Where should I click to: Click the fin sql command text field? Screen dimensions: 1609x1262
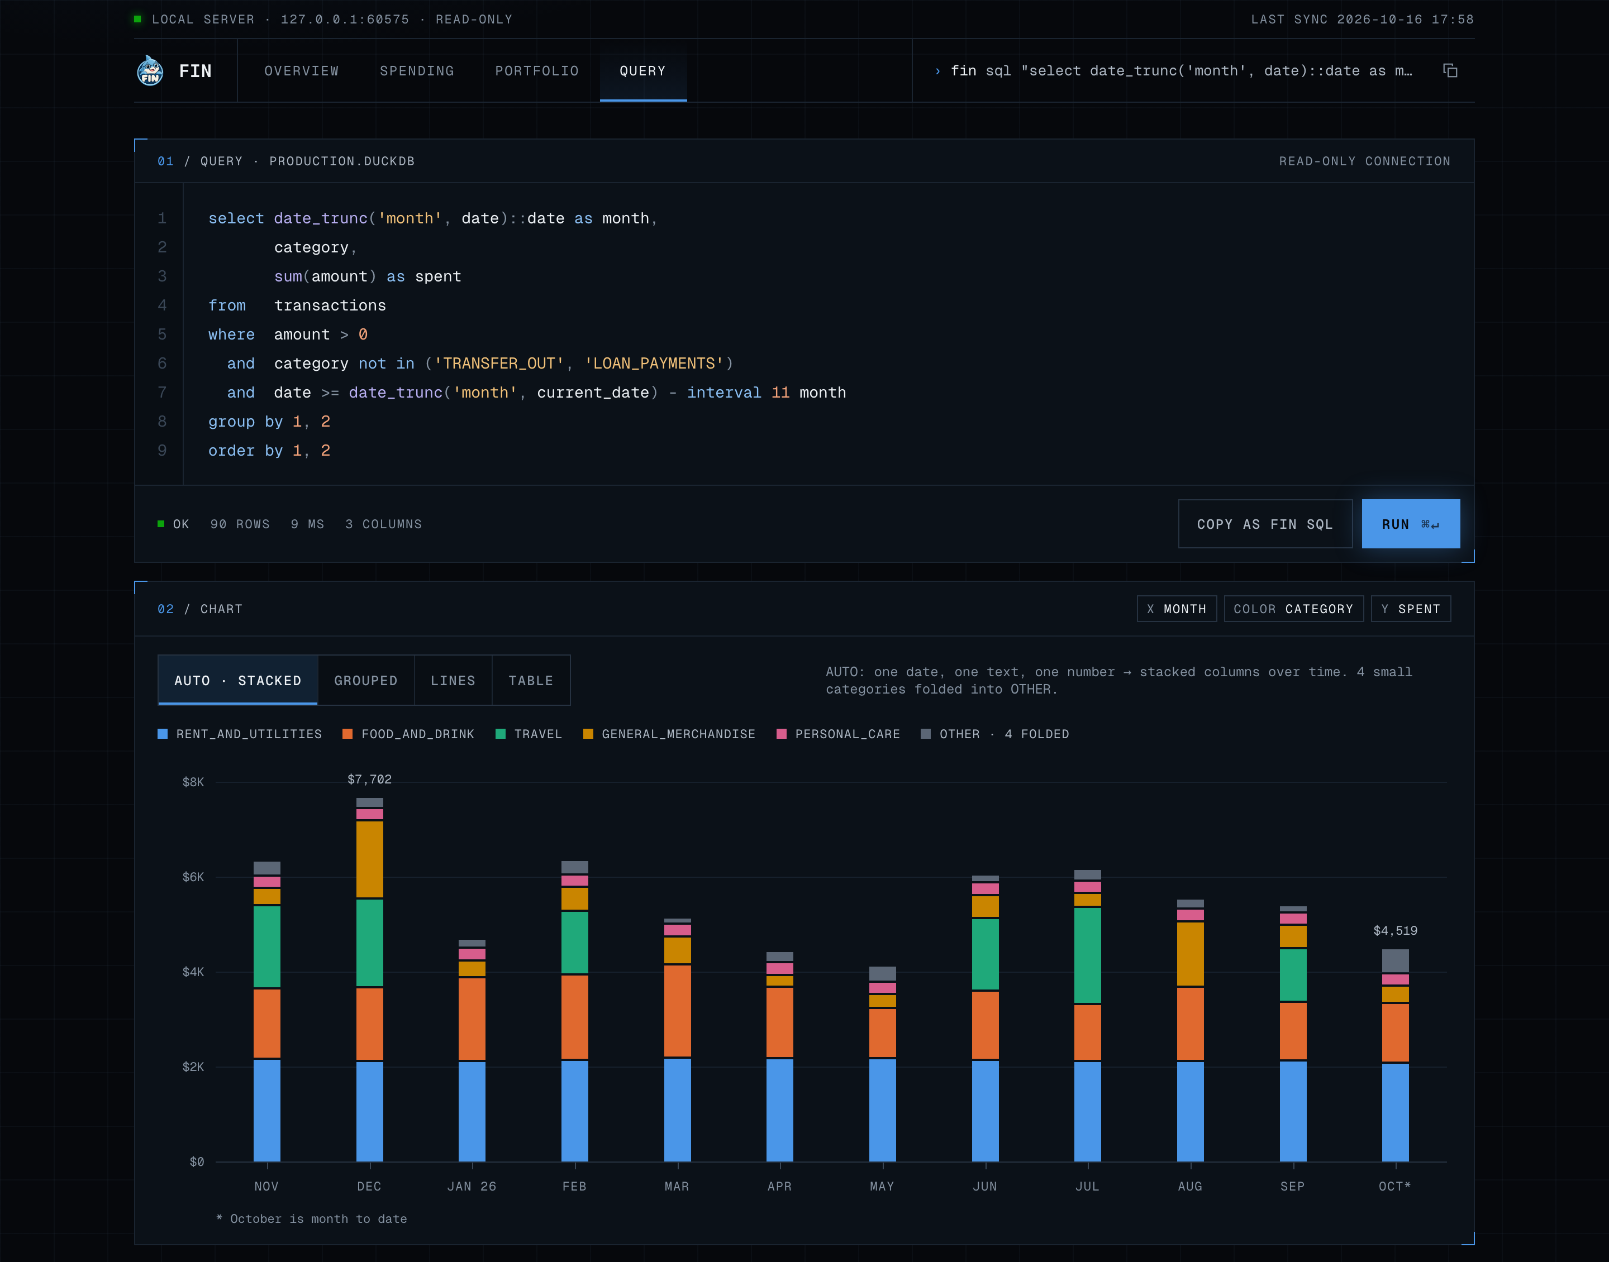1181,71
